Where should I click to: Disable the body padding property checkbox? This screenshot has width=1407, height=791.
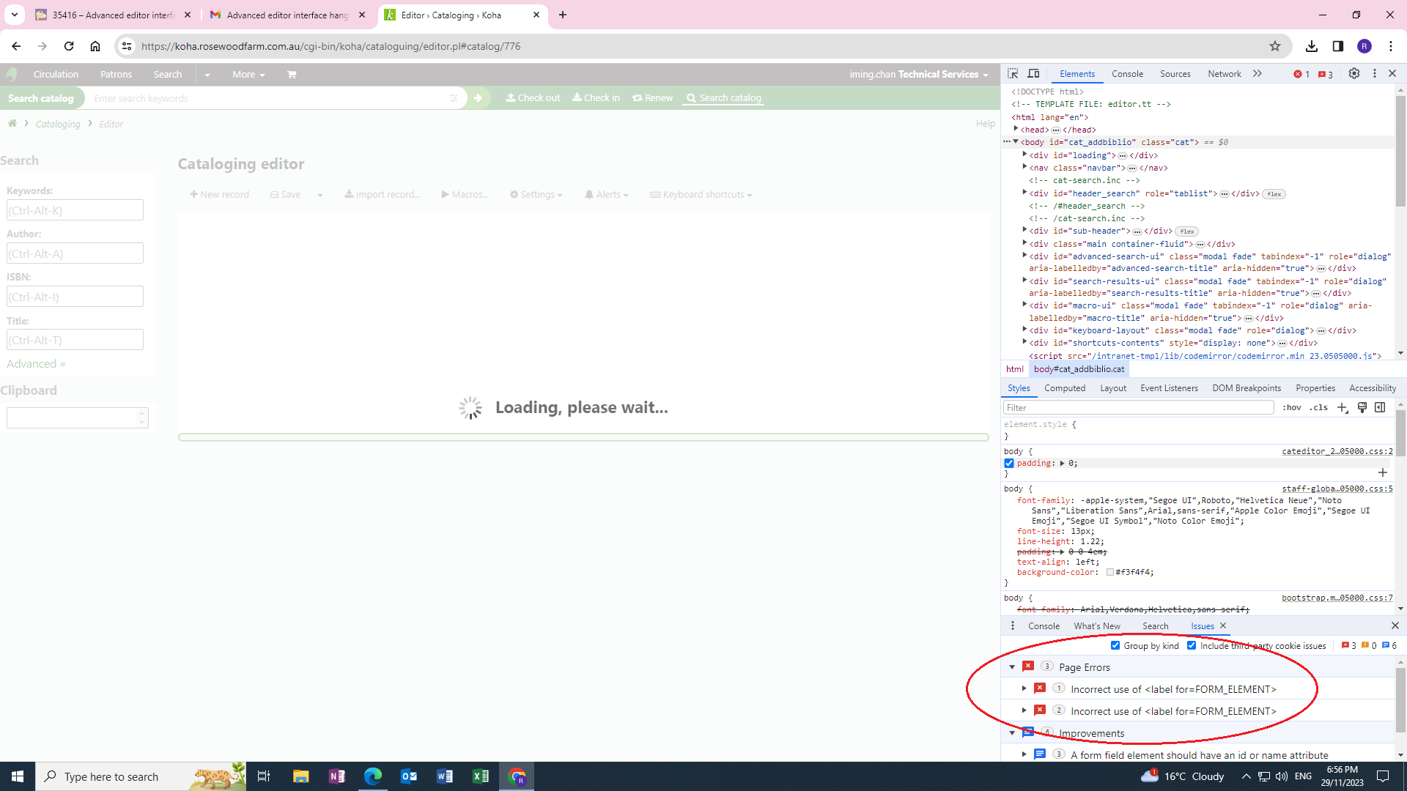point(1009,464)
